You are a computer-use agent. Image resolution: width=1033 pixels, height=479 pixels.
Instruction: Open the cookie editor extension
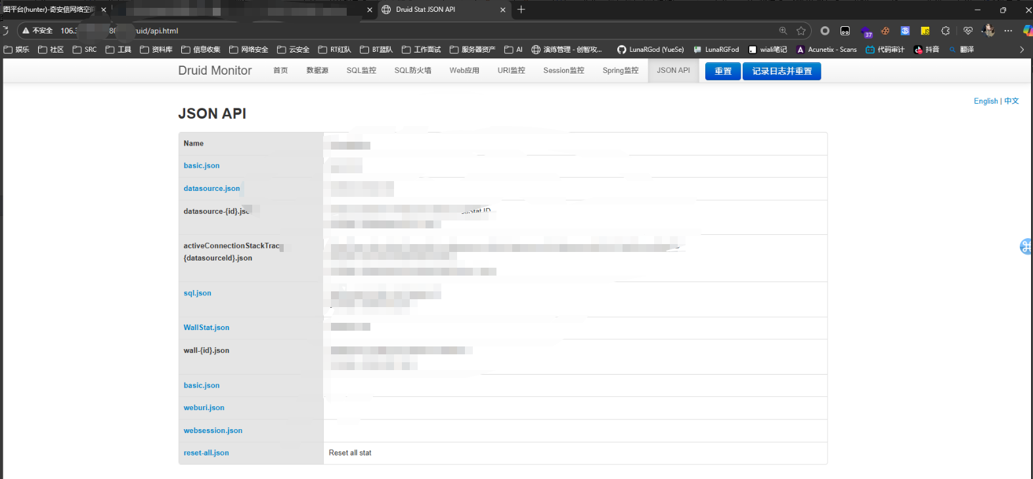pyautogui.click(x=885, y=31)
